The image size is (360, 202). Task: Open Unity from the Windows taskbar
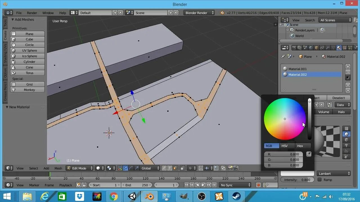(132, 197)
